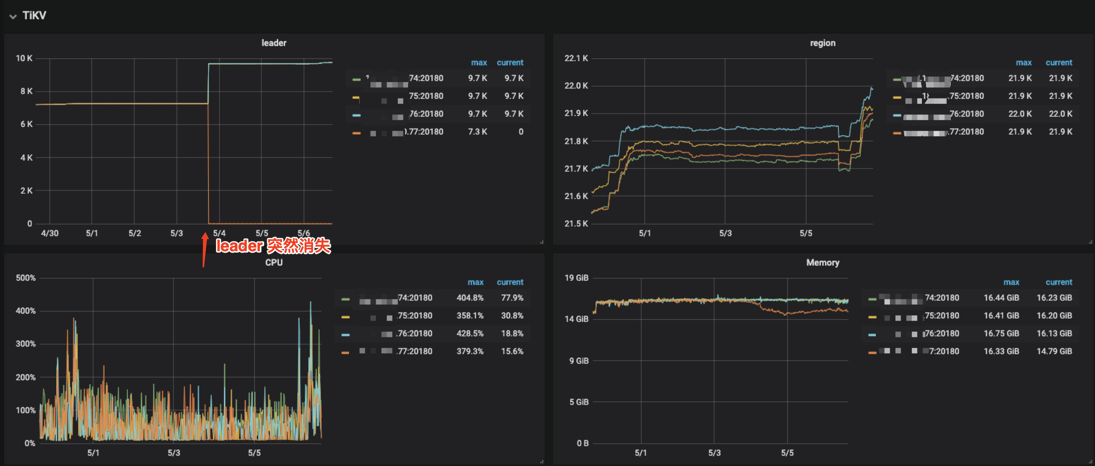Click the TiKV row title
This screenshot has width=1095, height=466.
(x=34, y=16)
